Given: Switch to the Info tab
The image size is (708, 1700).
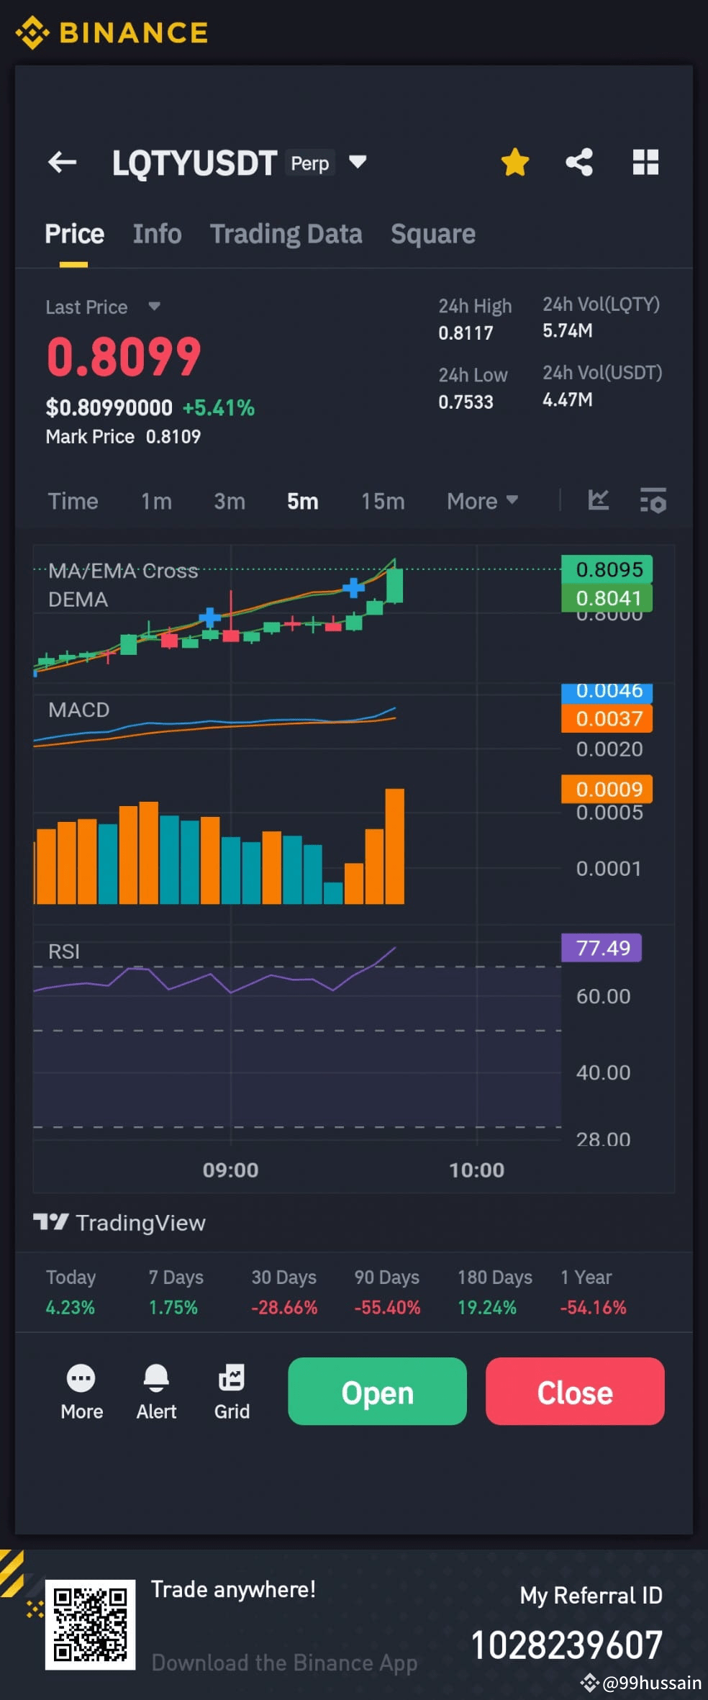Looking at the screenshot, I should point(157,234).
